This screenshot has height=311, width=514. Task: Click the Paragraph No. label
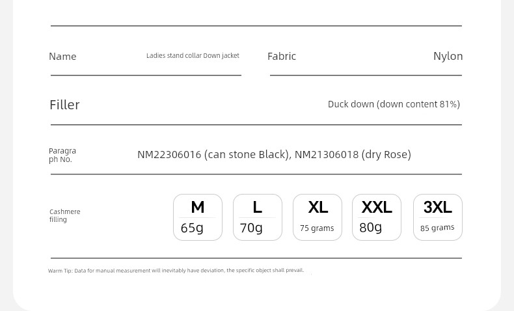(x=62, y=155)
